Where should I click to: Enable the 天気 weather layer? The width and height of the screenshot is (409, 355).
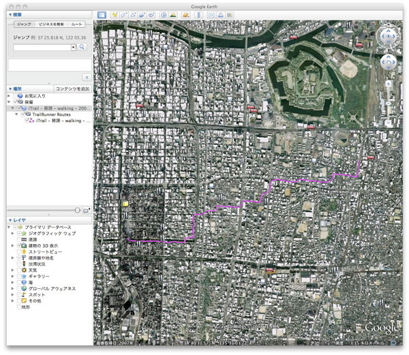pyautogui.click(x=19, y=271)
